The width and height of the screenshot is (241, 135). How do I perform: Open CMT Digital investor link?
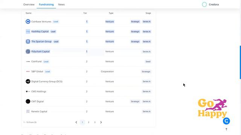38,101
